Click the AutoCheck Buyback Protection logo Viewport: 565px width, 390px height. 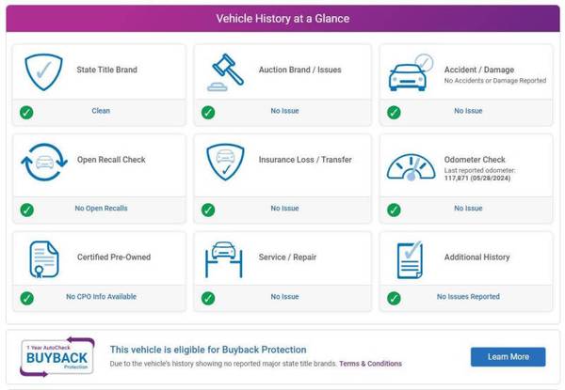tap(57, 356)
